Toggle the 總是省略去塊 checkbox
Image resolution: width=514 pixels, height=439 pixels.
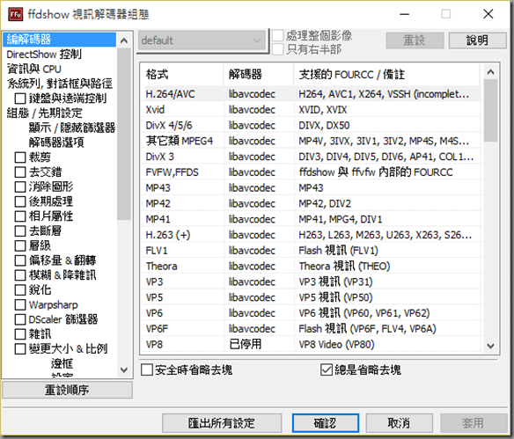tap(327, 370)
